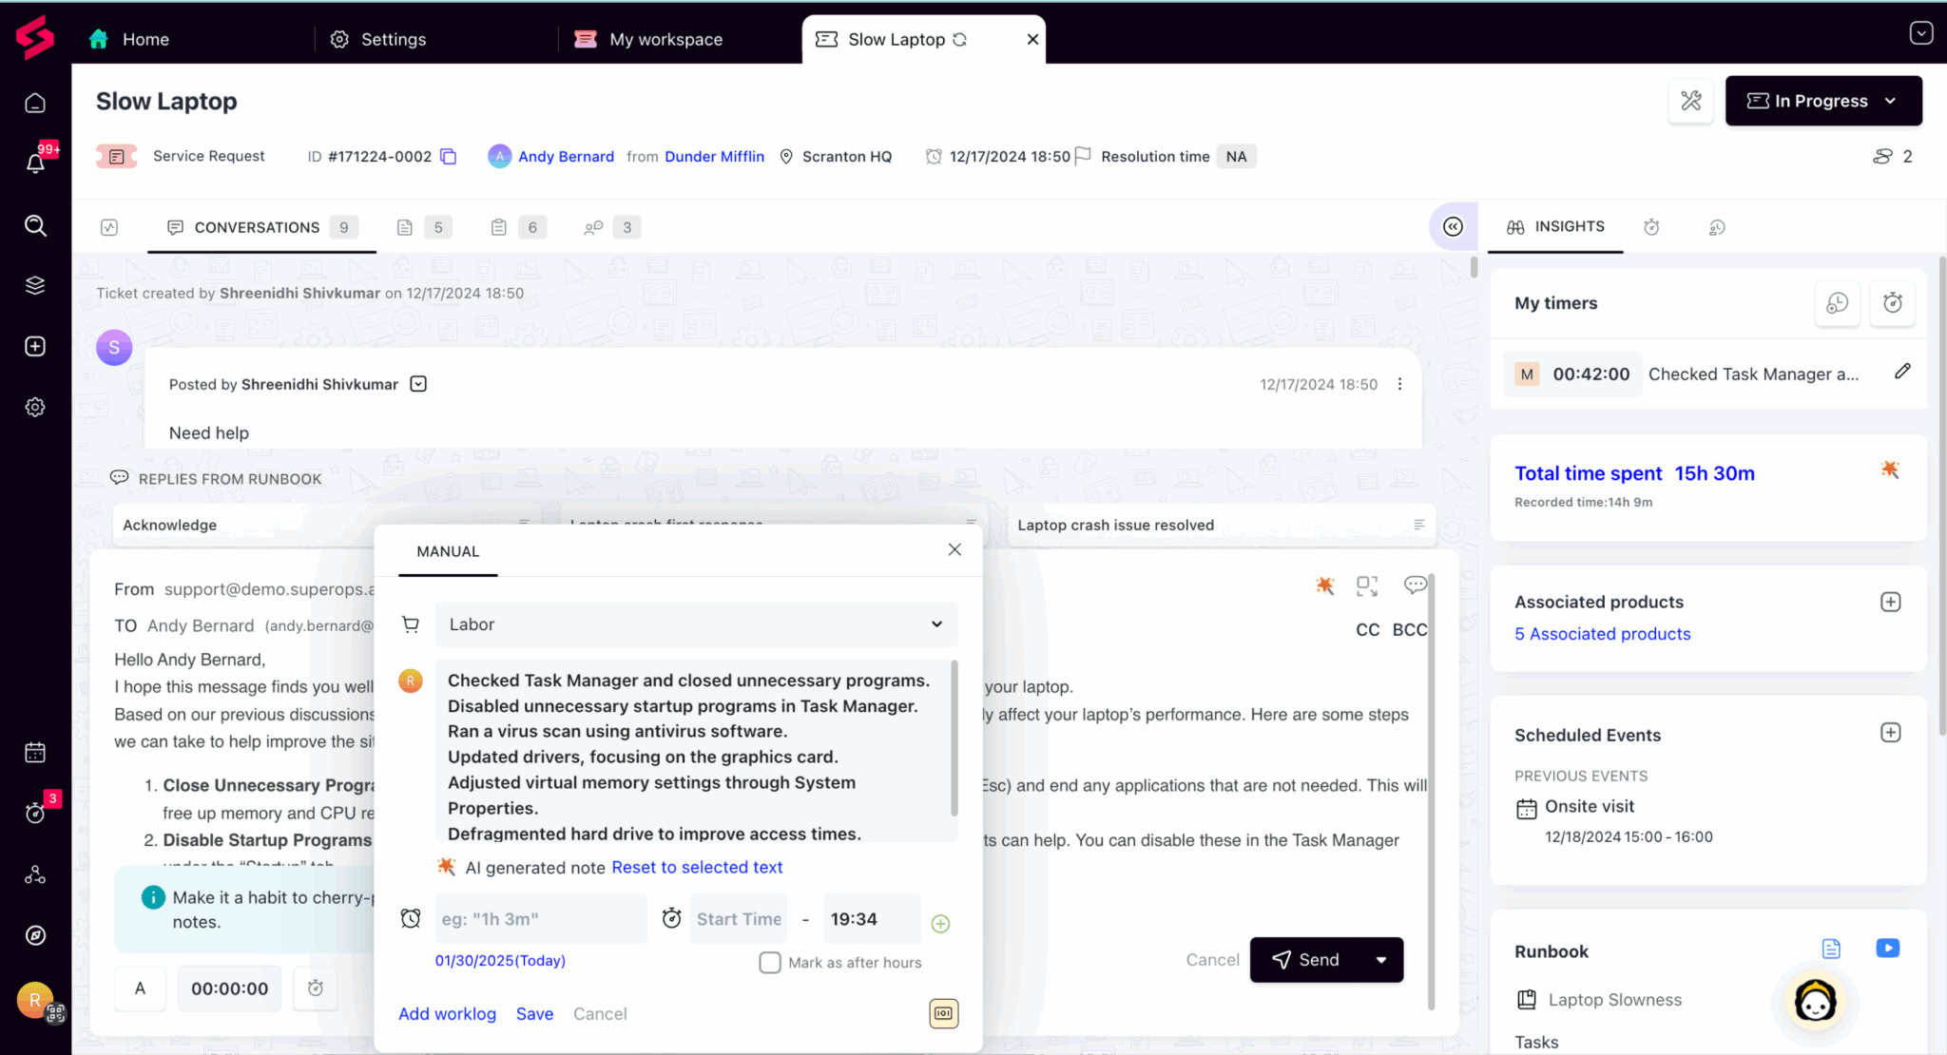This screenshot has width=1947, height=1055.
Task: Click Reset to selected text link
Action: [697, 867]
